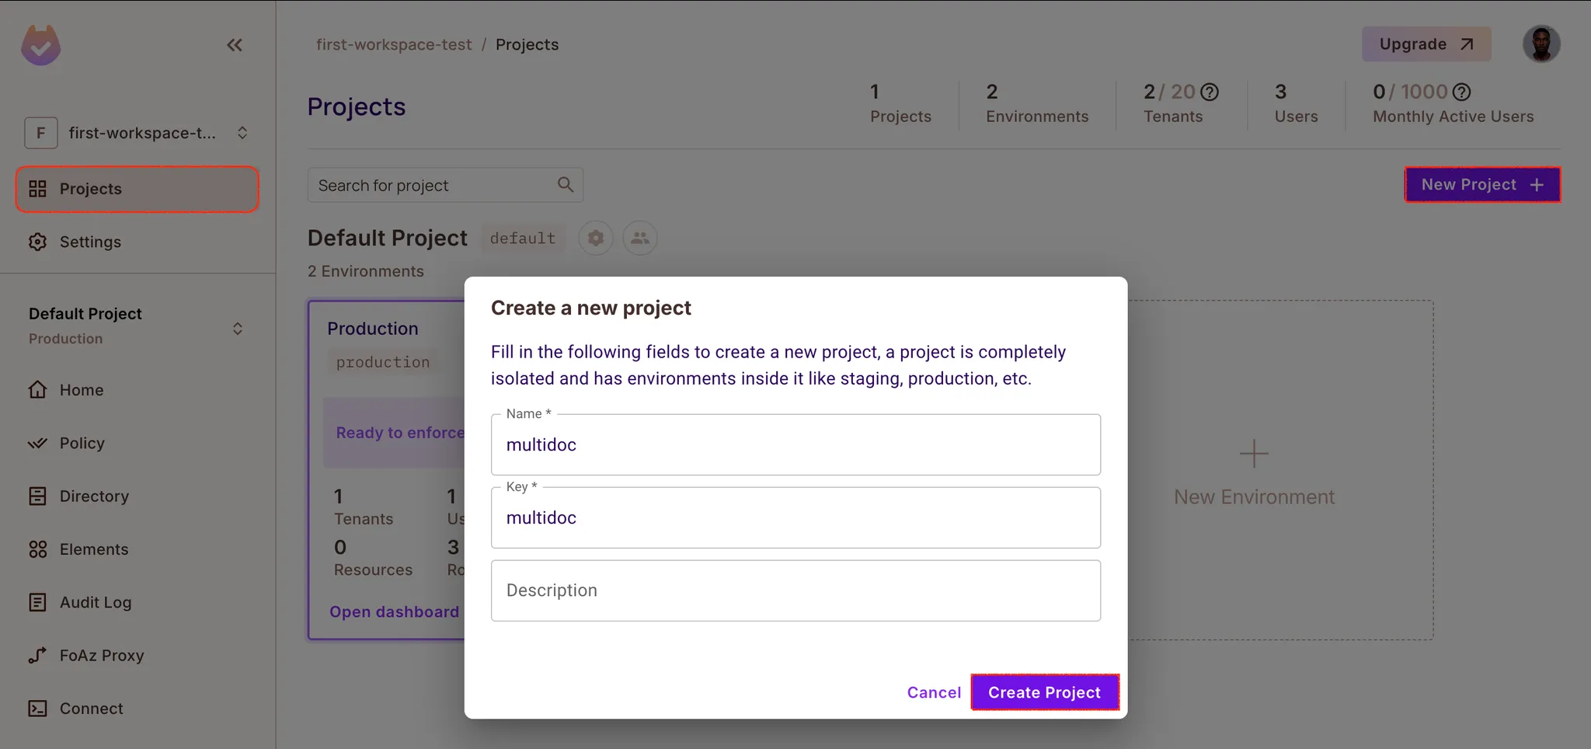
Task: Click the Elements sidebar icon
Action: click(x=38, y=549)
